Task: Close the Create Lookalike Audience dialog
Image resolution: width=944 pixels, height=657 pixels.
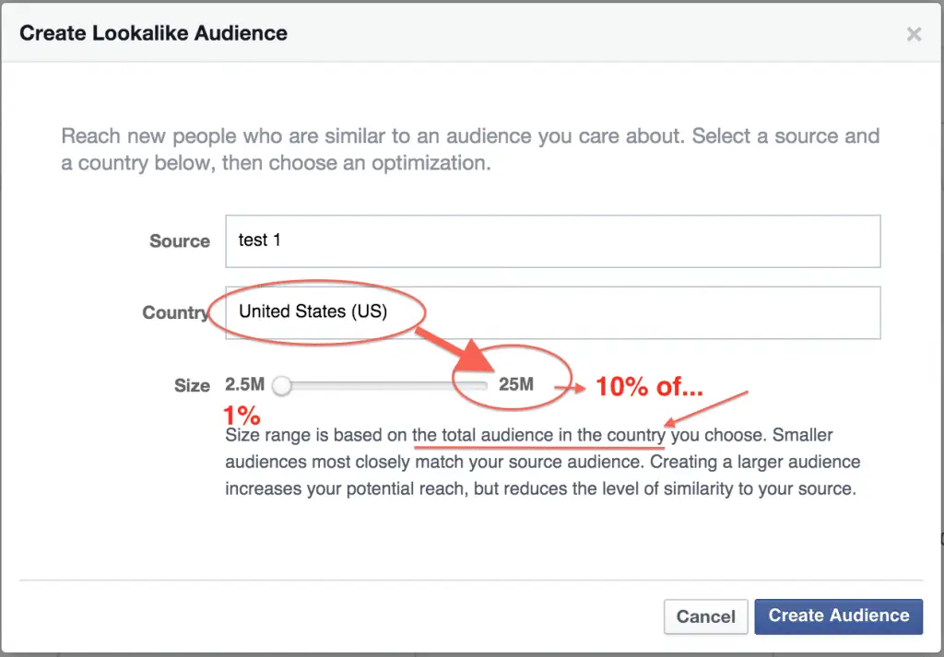Action: click(x=914, y=34)
